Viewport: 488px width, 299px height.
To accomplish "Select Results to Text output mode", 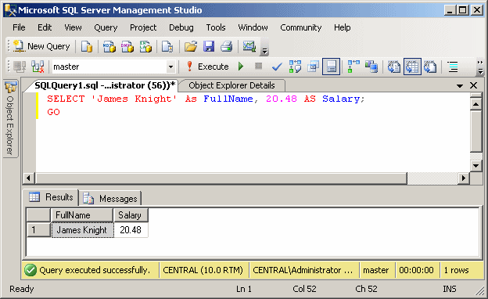I will [394, 67].
